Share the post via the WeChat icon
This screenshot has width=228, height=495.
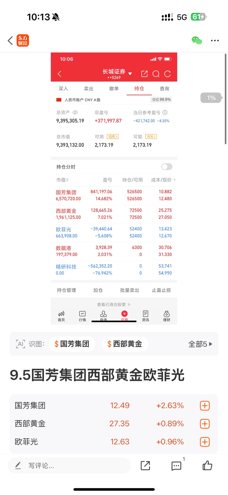point(197,40)
